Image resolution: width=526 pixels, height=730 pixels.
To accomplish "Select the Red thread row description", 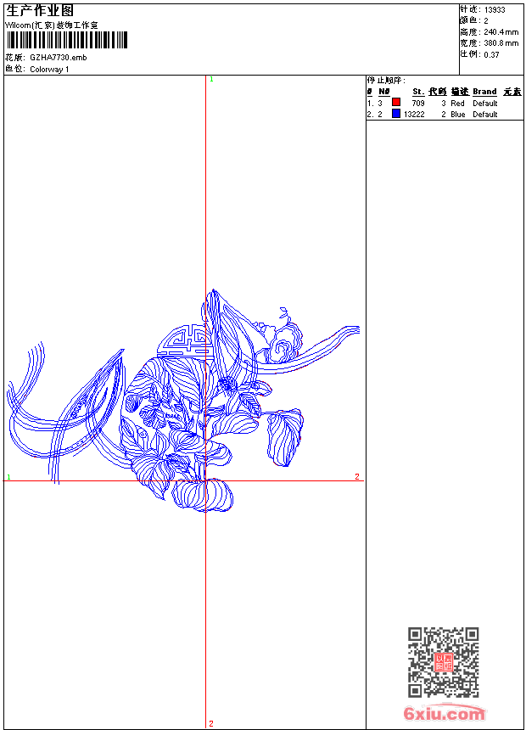I will pos(457,103).
